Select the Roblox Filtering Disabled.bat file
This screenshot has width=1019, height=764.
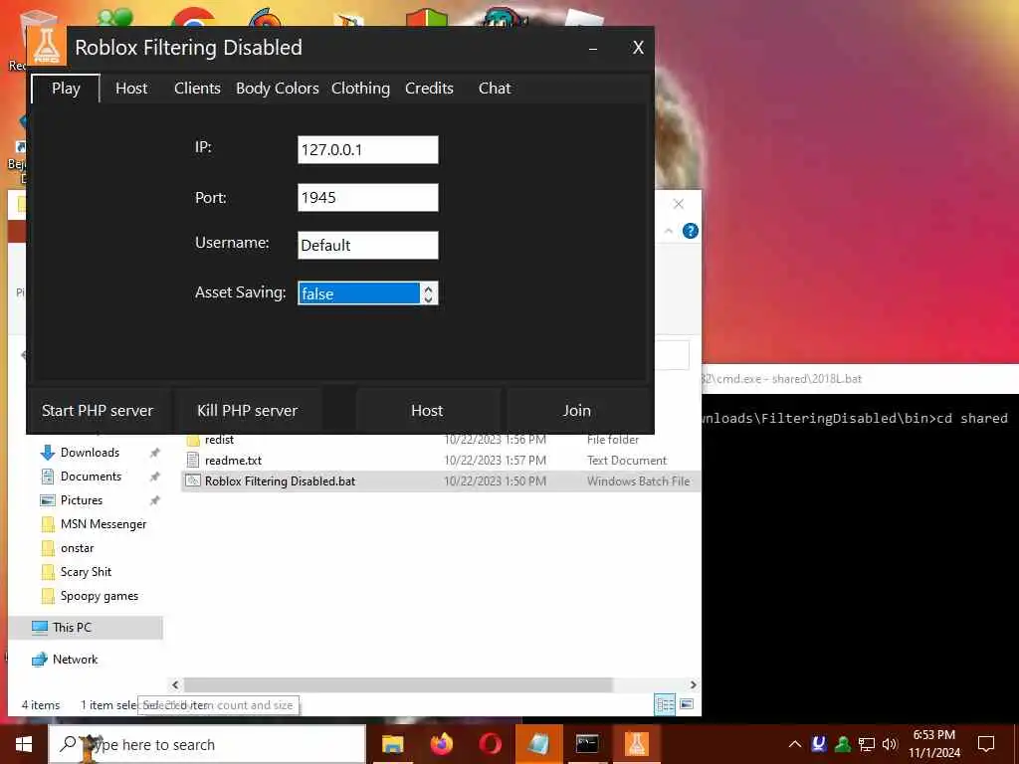tap(441, 481)
